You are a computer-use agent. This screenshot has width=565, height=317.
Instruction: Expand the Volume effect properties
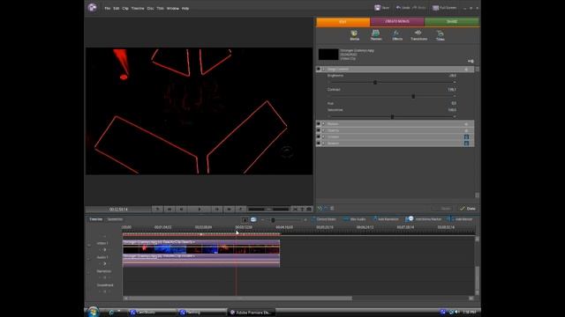(x=324, y=137)
